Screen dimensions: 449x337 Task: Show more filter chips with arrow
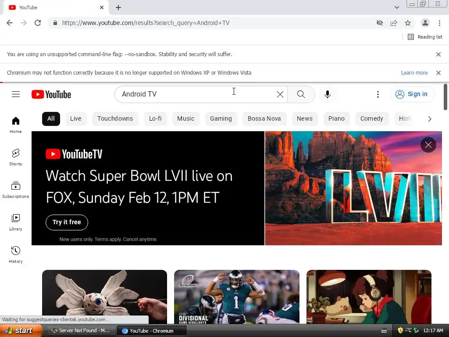pos(429,119)
